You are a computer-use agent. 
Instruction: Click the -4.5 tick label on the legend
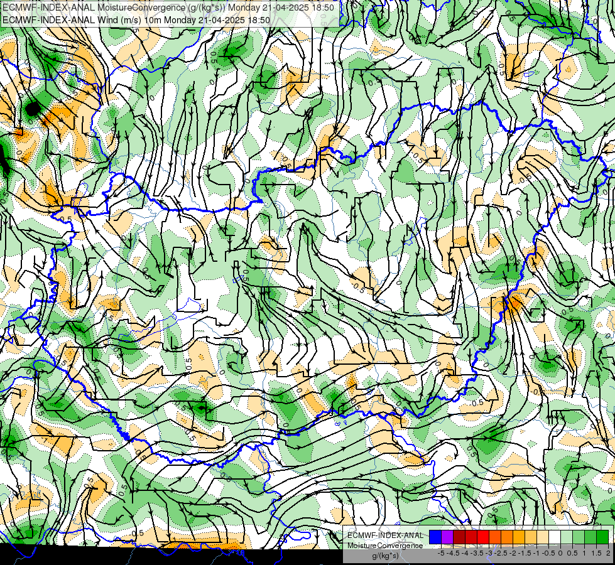coord(454,553)
